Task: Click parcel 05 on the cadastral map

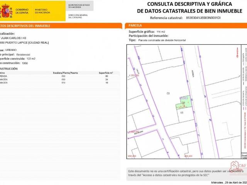Action: (x=182, y=113)
